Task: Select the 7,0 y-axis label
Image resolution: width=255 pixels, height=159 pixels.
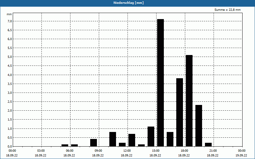Action: 10,21
